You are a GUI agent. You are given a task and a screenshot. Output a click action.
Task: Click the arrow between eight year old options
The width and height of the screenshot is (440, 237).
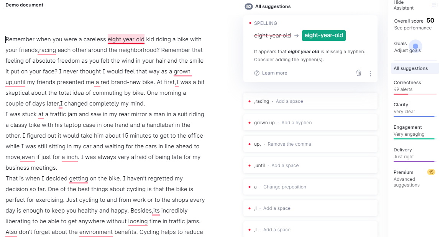(296, 36)
